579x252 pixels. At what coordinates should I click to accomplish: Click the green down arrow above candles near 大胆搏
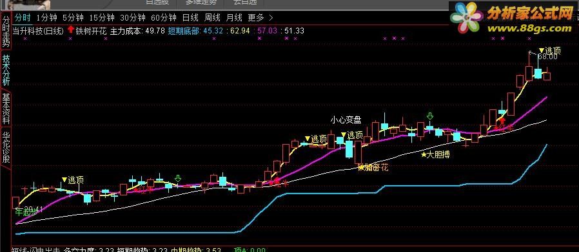[x=430, y=116]
